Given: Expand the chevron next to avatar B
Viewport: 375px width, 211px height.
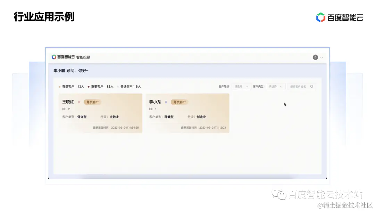Looking at the screenshot, I should [x=322, y=57].
